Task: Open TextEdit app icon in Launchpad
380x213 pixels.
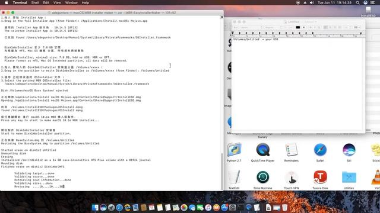Action: click(234, 177)
